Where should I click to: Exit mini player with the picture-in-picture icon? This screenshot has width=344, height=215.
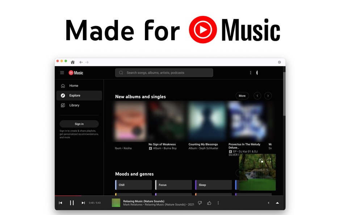(x=261, y=161)
